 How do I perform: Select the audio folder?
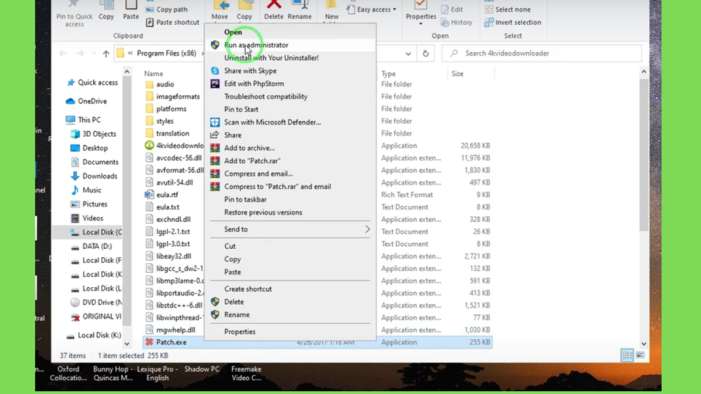[x=165, y=84]
